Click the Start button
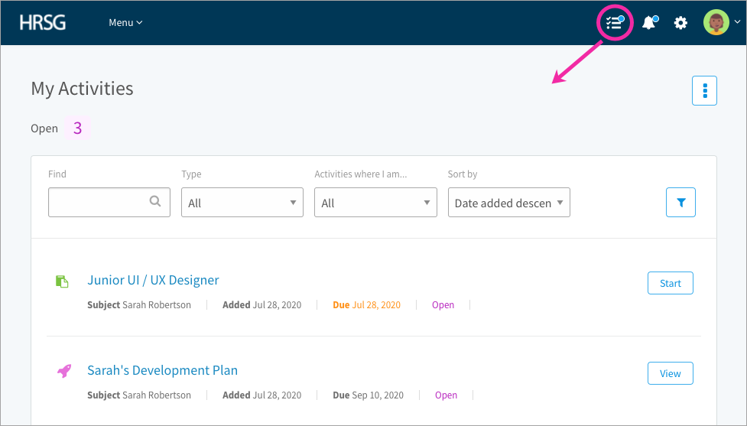Image resolution: width=747 pixels, height=426 pixels. pos(671,283)
